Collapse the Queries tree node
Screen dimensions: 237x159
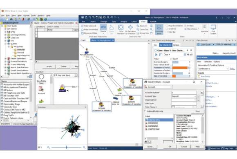(5, 44)
